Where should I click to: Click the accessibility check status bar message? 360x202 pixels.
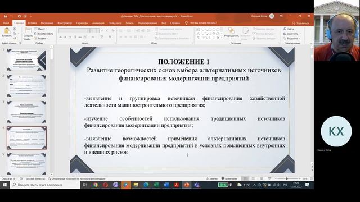(x=77, y=178)
